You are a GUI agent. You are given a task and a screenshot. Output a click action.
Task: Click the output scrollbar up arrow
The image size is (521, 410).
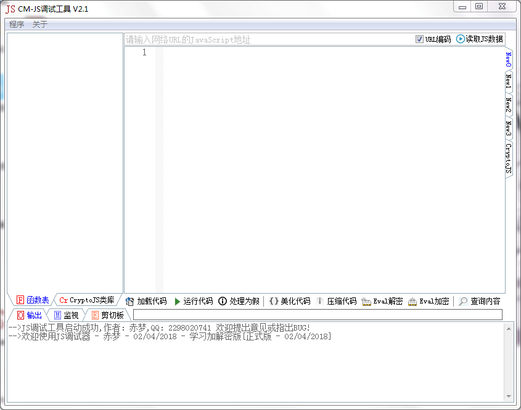click(x=509, y=328)
